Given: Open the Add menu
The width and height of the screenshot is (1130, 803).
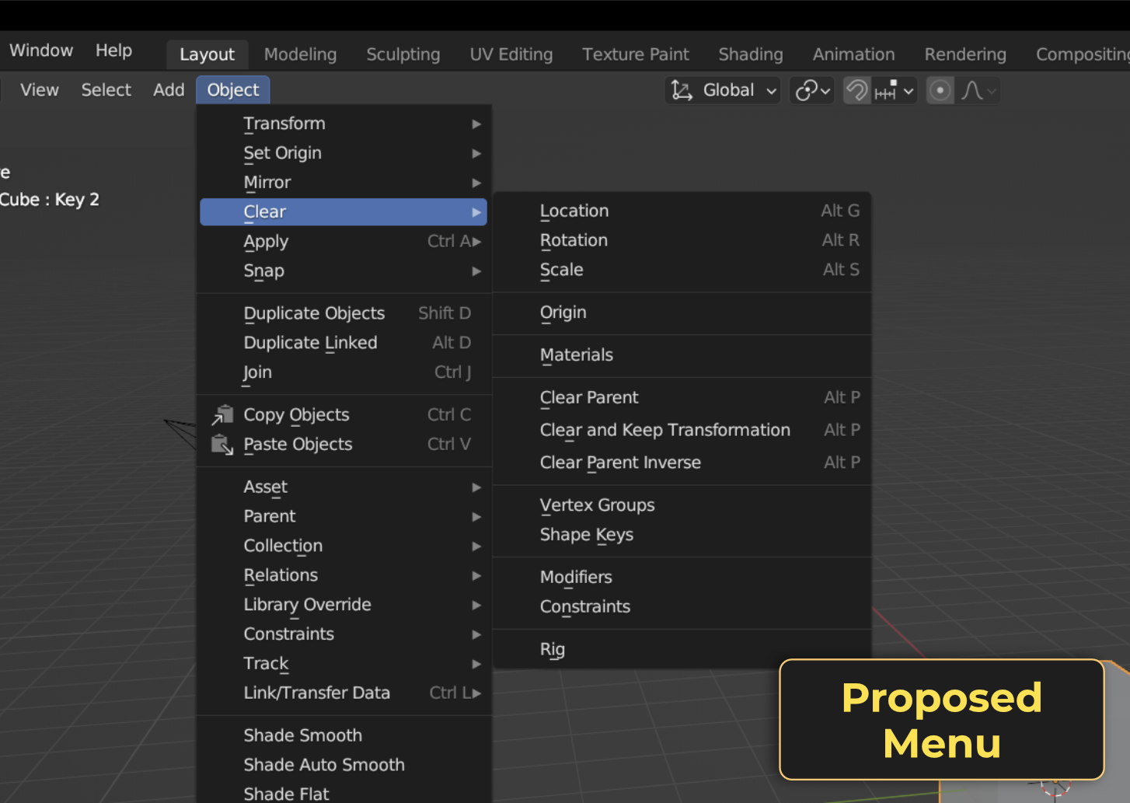Looking at the screenshot, I should click(169, 90).
